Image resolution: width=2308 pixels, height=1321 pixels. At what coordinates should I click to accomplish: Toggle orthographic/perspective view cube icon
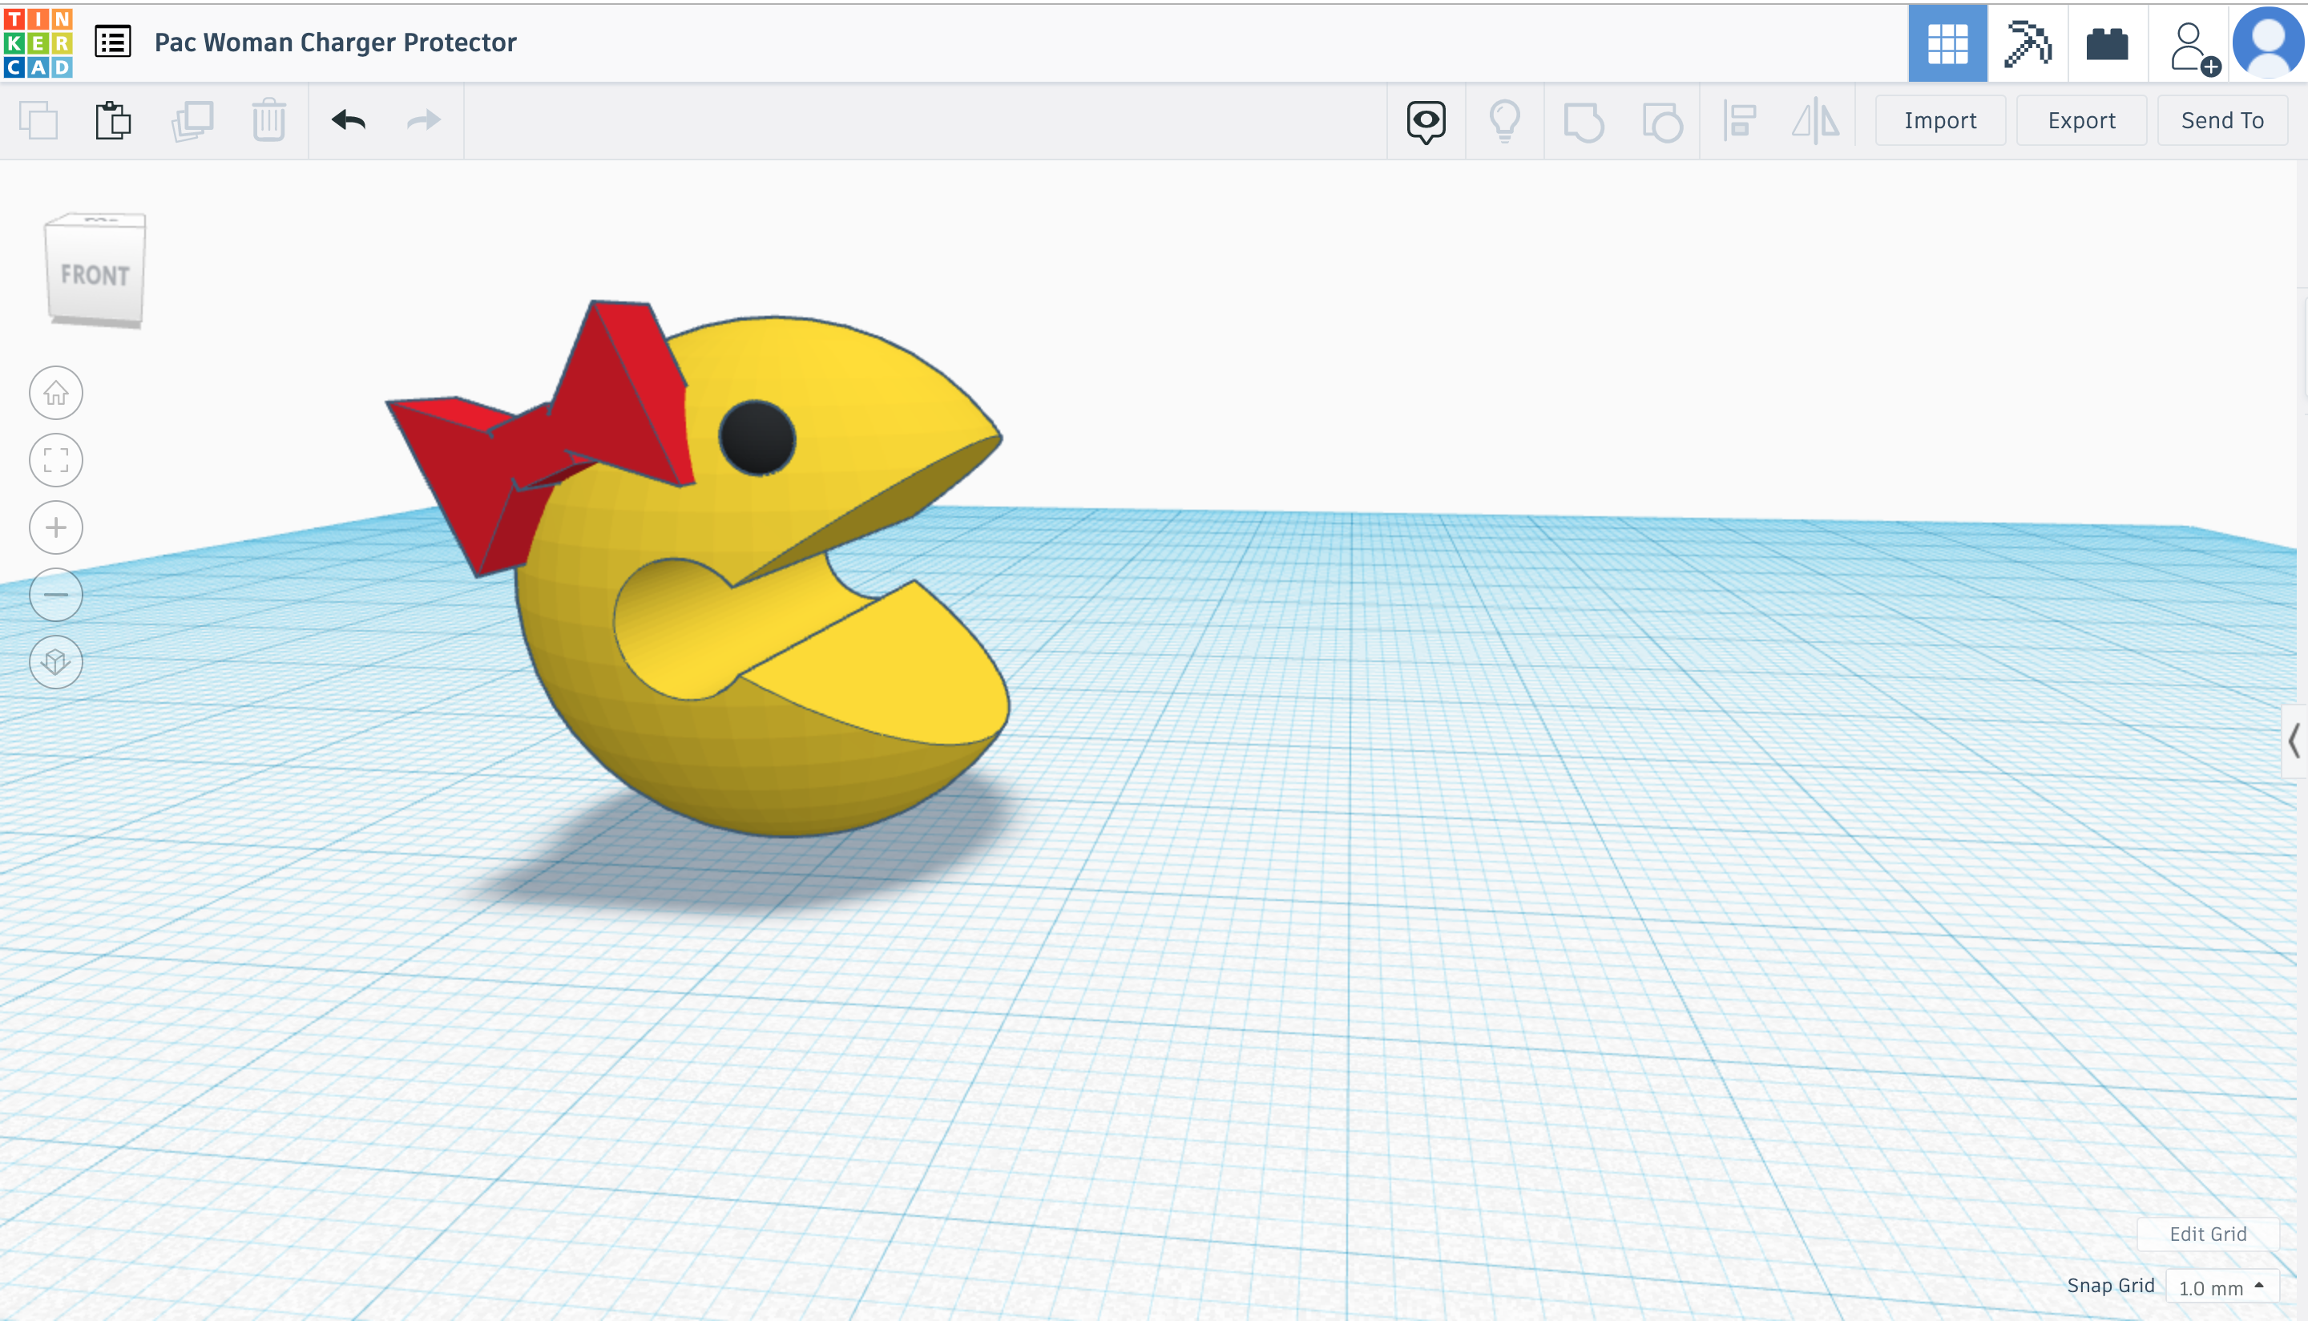coord(56,661)
